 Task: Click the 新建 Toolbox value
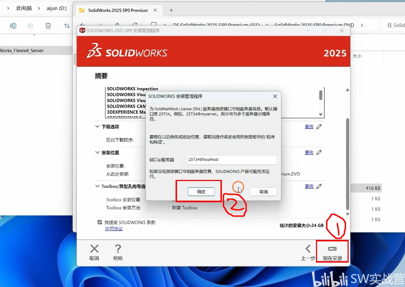tap(185, 208)
